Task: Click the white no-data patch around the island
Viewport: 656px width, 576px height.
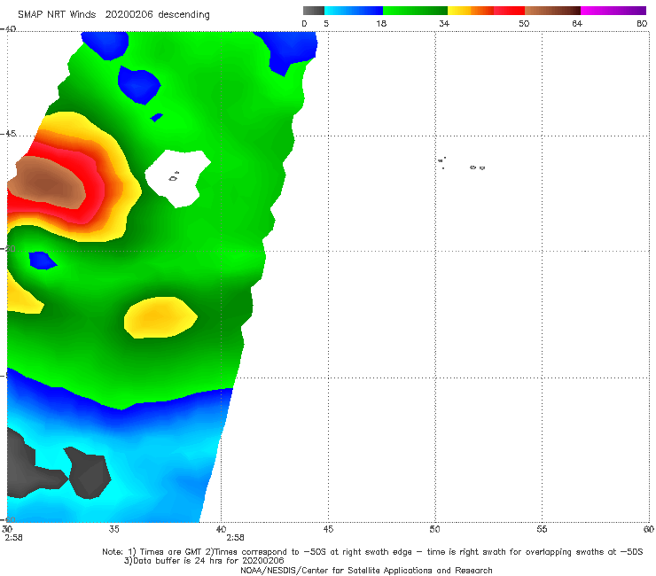Action: [x=177, y=177]
